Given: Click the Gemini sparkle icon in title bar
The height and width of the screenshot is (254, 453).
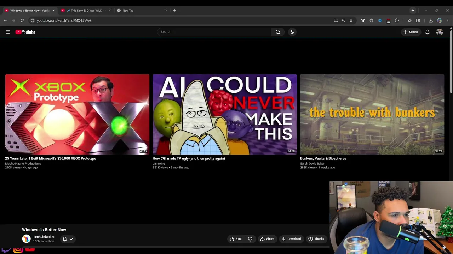Looking at the screenshot, I should click(413, 10).
